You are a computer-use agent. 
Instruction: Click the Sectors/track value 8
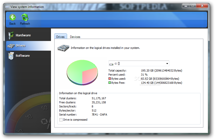point(93,106)
